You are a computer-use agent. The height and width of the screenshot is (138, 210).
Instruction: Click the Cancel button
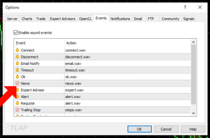click(x=166, y=129)
